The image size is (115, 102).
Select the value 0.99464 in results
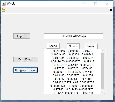click(x=59, y=65)
